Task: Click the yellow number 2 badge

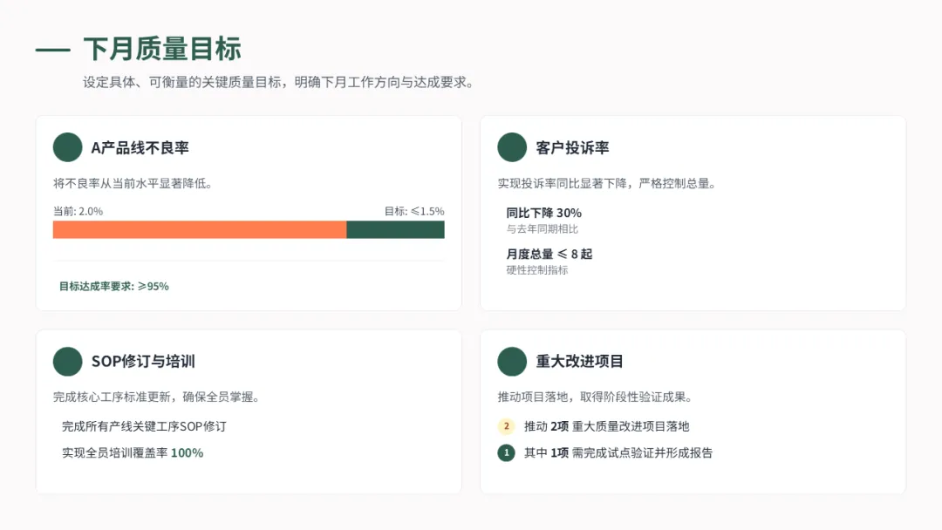Action: 506,426
